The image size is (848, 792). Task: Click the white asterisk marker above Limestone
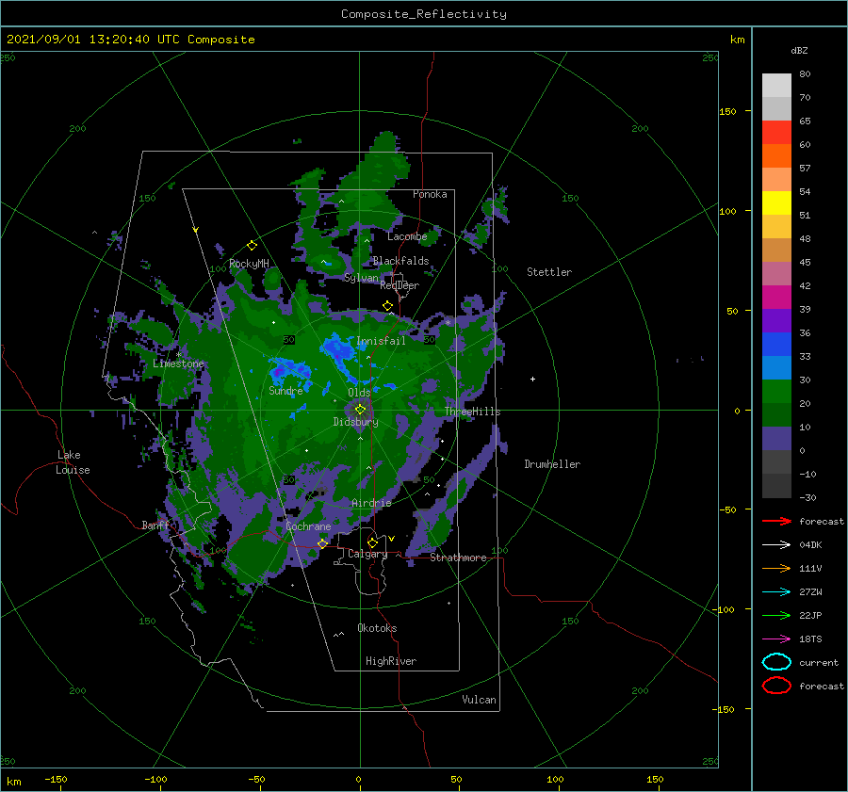pyautogui.click(x=178, y=355)
